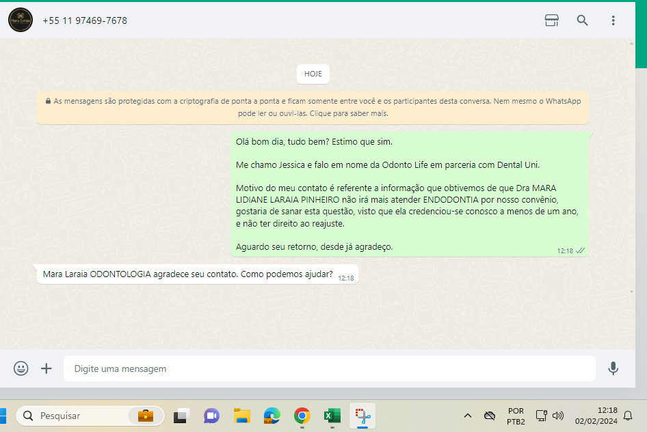Open contact profile picture Mara Laraia

[x=21, y=20]
